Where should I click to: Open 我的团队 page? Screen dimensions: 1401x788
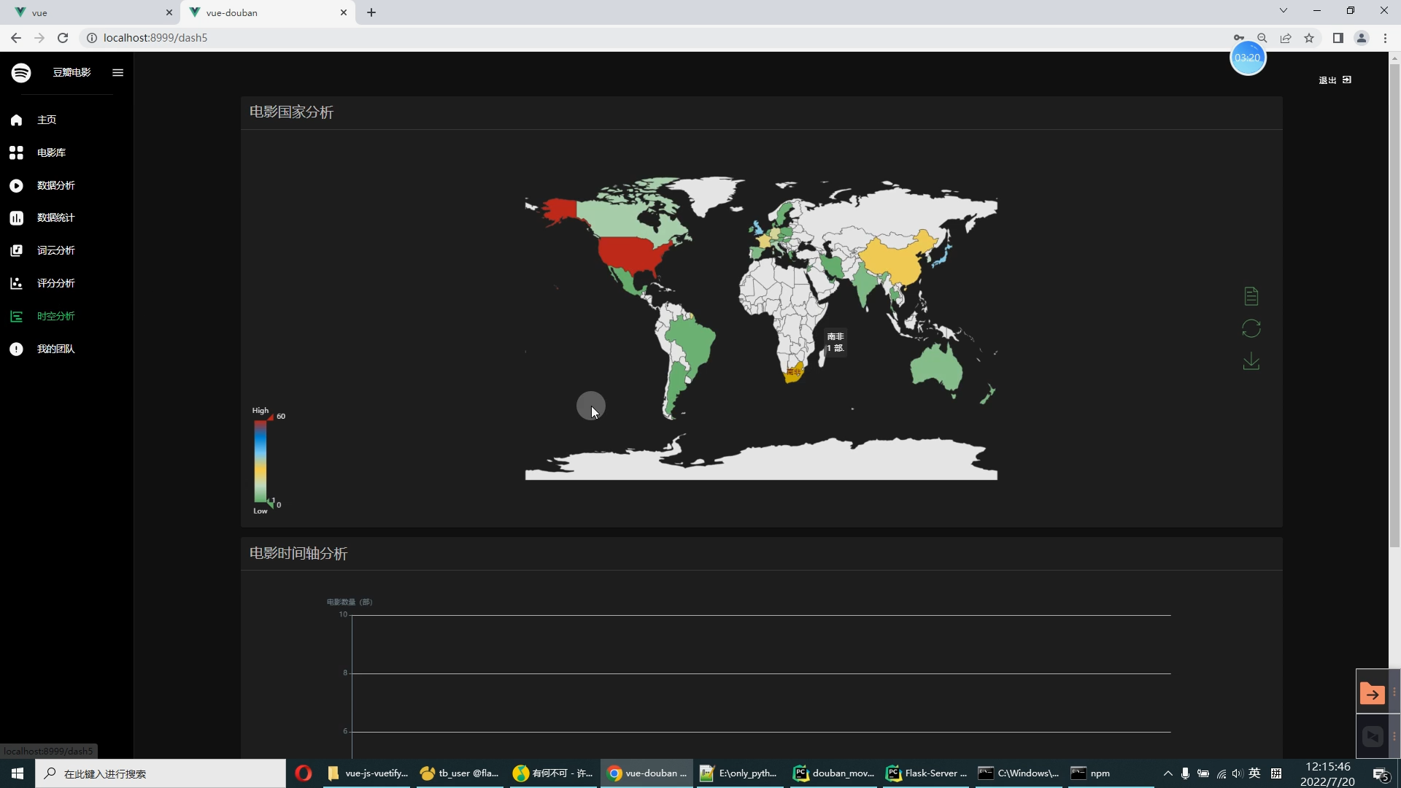tap(55, 349)
